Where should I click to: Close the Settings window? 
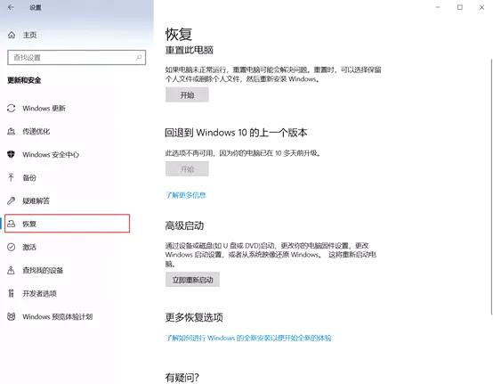pos(481,7)
